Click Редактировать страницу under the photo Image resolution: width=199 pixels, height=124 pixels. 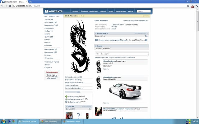click(x=74, y=82)
